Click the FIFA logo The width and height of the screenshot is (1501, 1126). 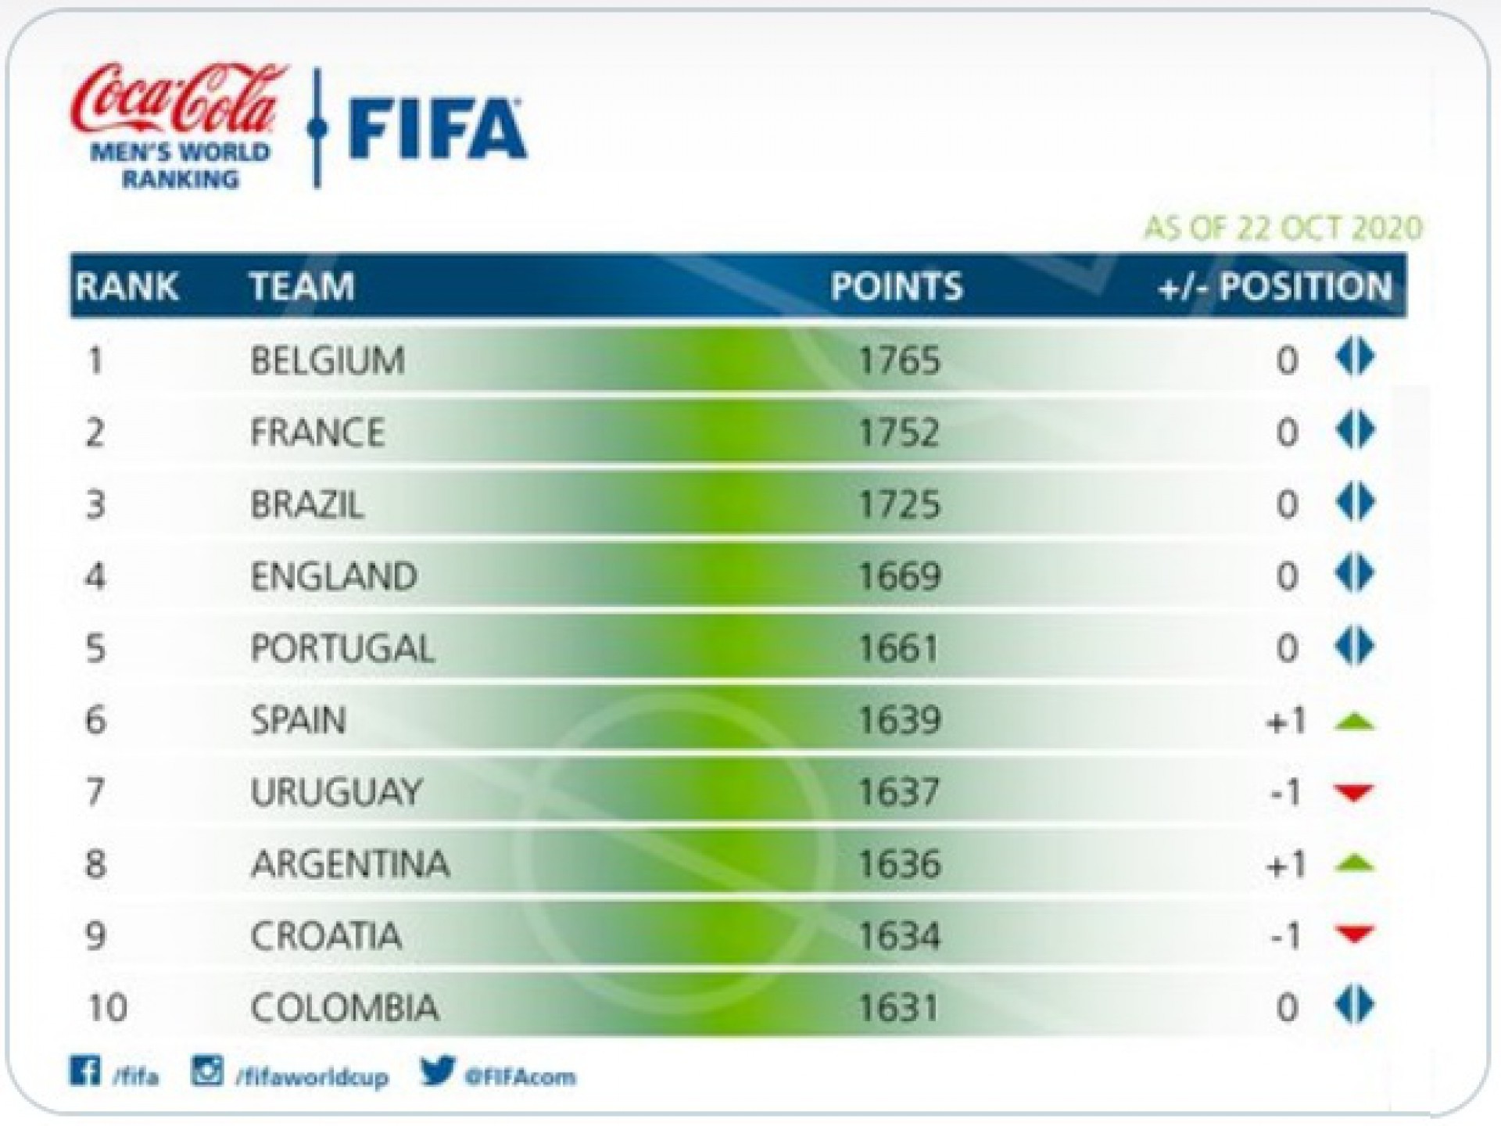coord(437,128)
